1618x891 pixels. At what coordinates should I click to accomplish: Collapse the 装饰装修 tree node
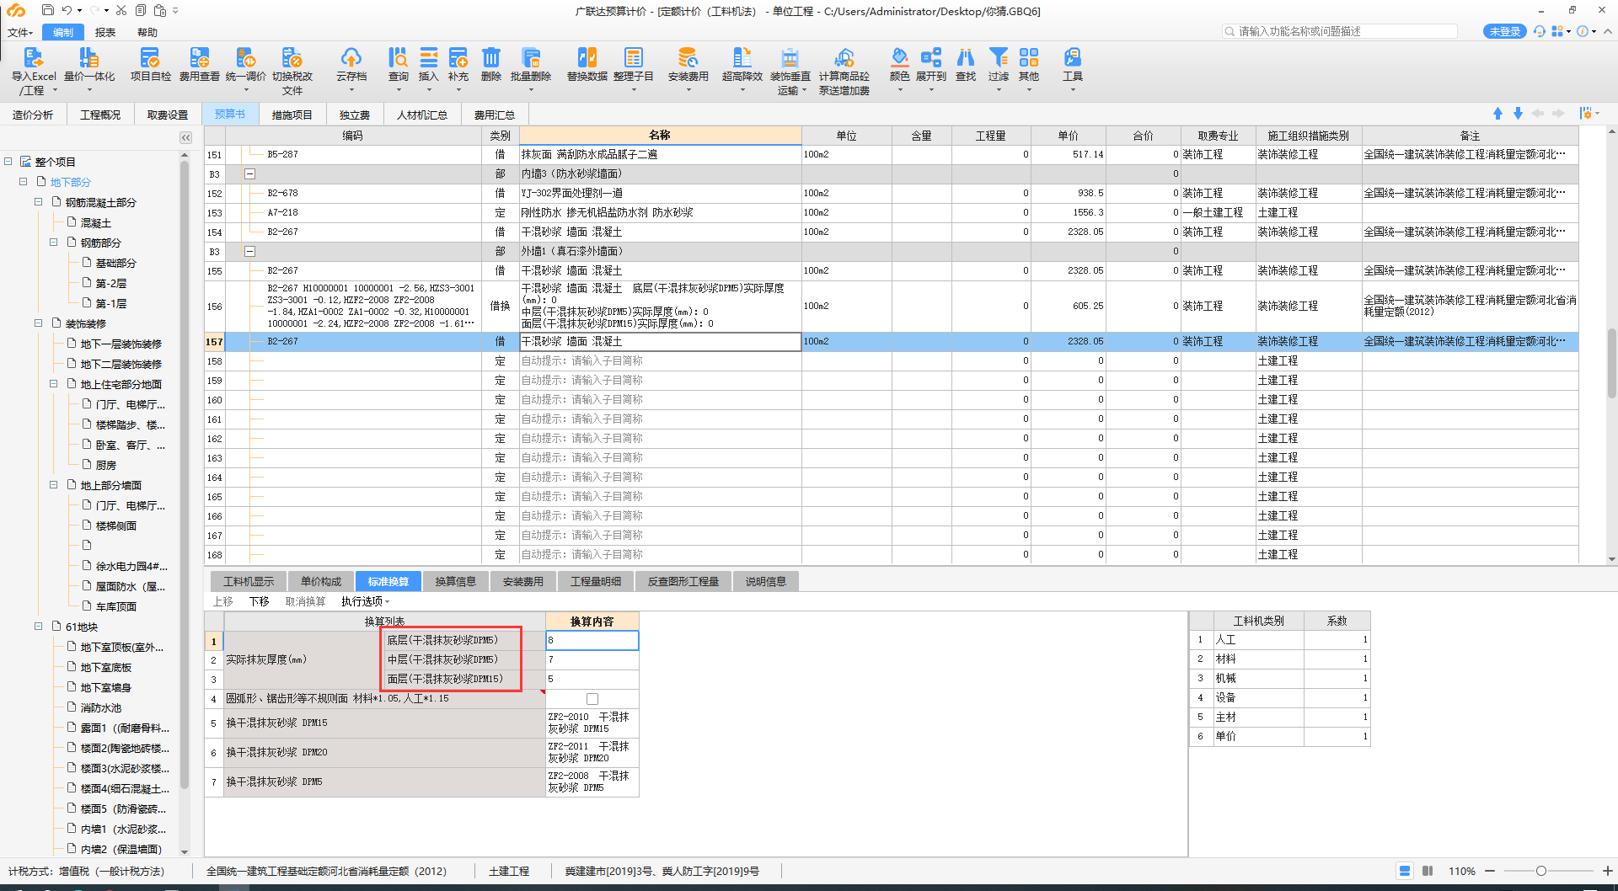(x=39, y=323)
